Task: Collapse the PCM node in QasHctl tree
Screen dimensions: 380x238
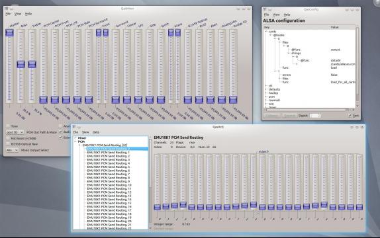Action: [75, 141]
